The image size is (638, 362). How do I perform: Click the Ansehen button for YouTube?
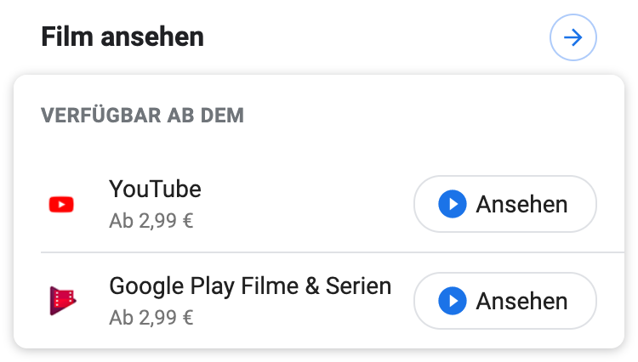click(504, 204)
